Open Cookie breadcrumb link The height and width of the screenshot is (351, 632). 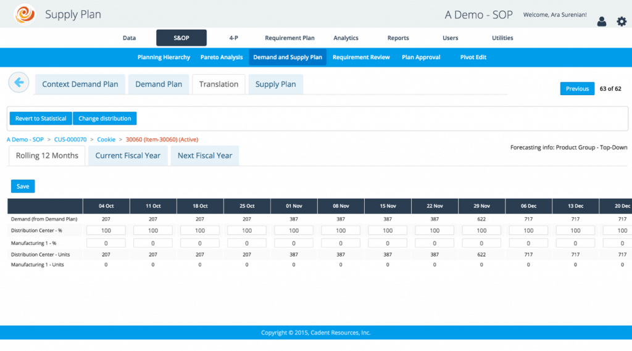click(106, 139)
